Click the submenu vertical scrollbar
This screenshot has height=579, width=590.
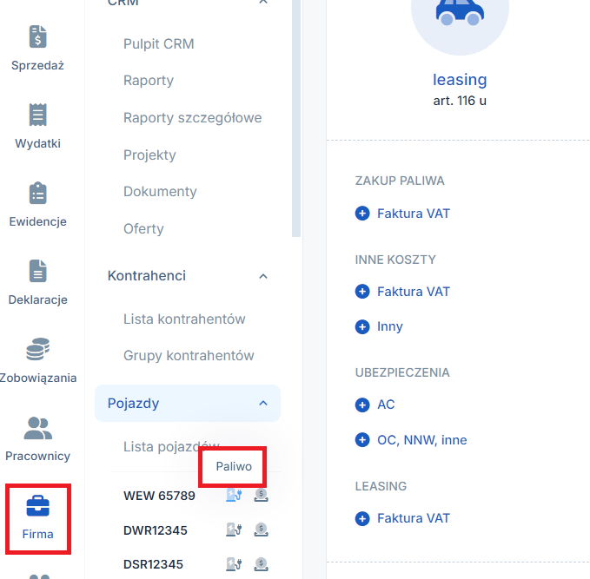(296, 116)
